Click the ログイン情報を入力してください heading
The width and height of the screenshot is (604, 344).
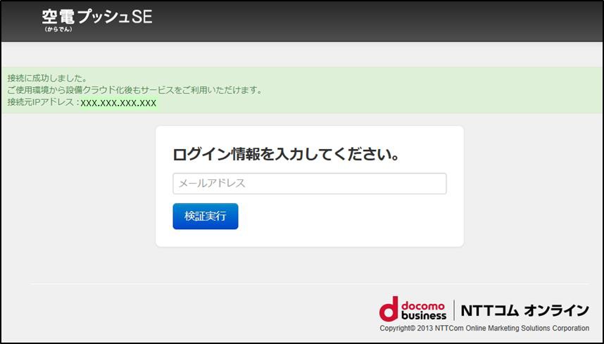[x=286, y=155]
